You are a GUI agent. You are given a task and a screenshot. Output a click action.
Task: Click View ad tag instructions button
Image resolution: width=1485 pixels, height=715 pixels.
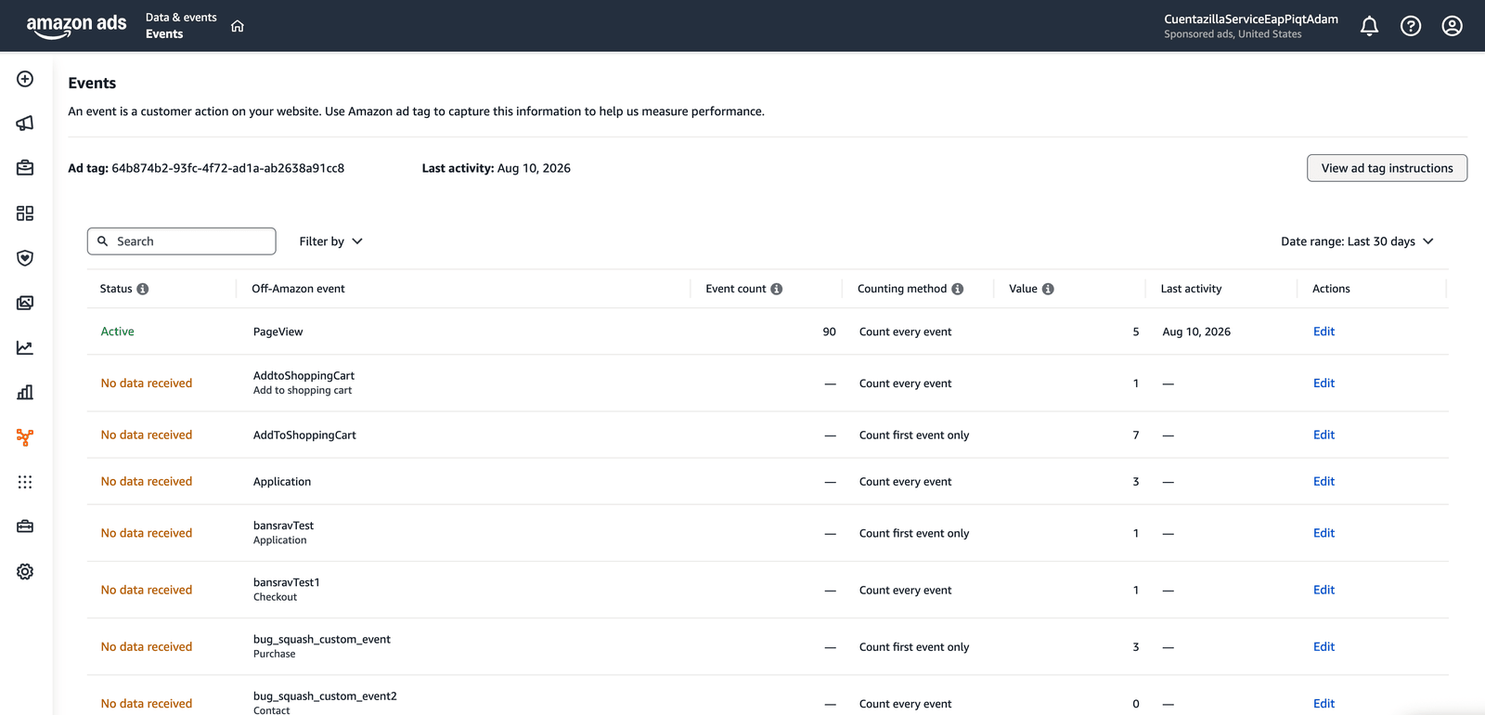pyautogui.click(x=1387, y=168)
